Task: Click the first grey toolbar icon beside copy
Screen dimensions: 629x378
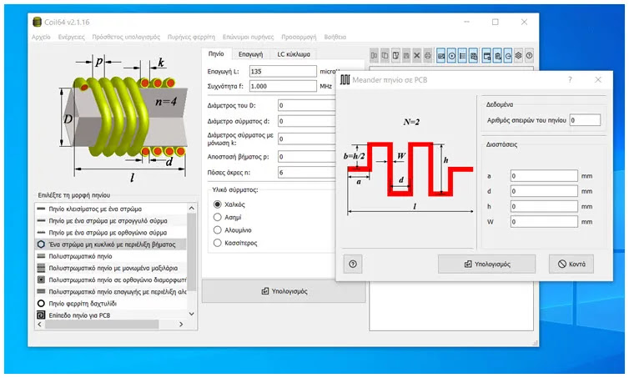Action: point(375,56)
